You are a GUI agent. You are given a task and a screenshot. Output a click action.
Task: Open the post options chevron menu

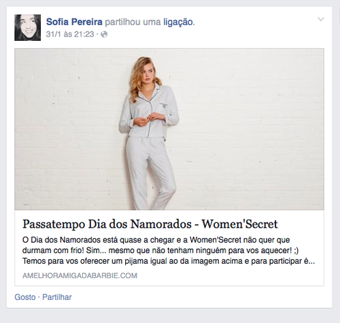click(321, 19)
